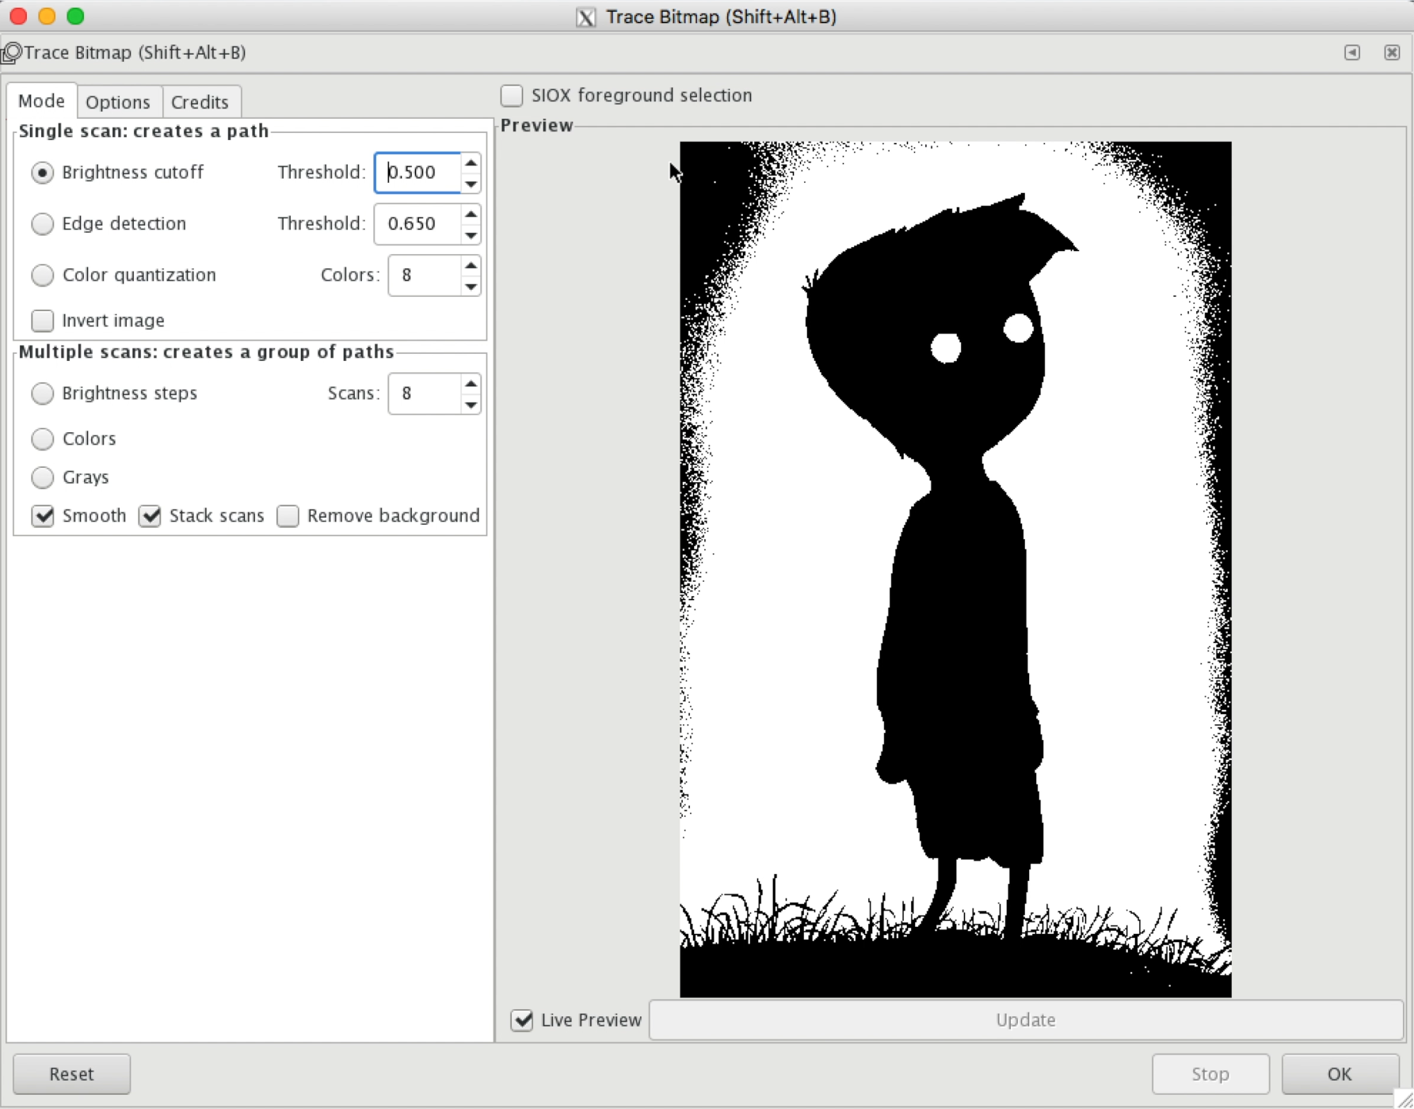Select Color quantization radio button
Viewport: 1414px width, 1109px height.
[43, 275]
